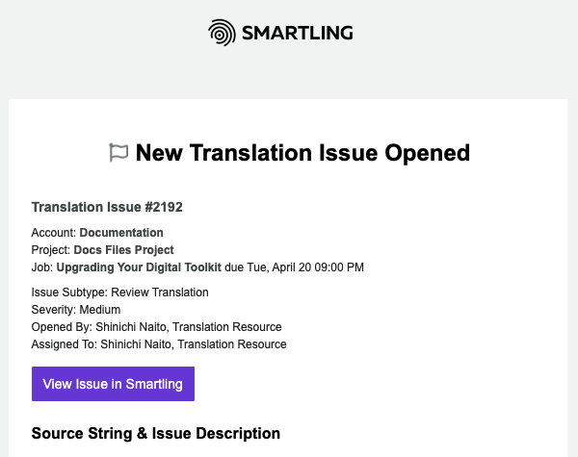Click the Source String & Issue Description heading
Screen dimensions: 578x457
156,434
